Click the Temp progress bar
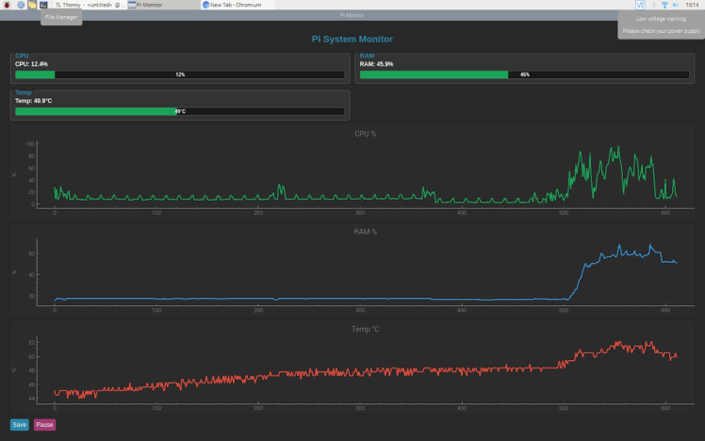Image resolution: width=705 pixels, height=441 pixels. click(179, 111)
